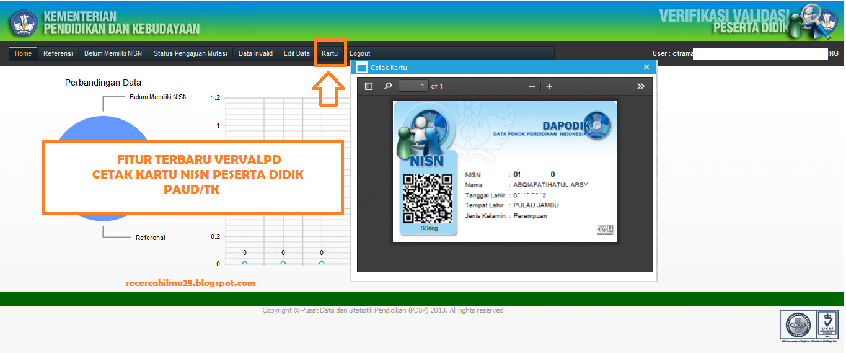Open PDF viewer tools overflow menu
The width and height of the screenshot is (846, 353).
(x=641, y=86)
